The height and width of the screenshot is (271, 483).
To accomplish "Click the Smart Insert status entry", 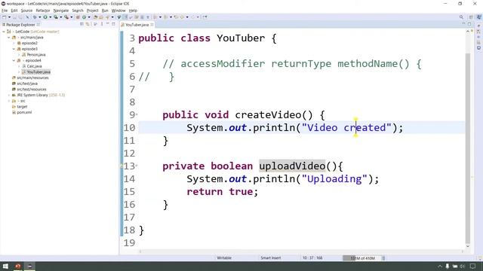I will 270,258.
